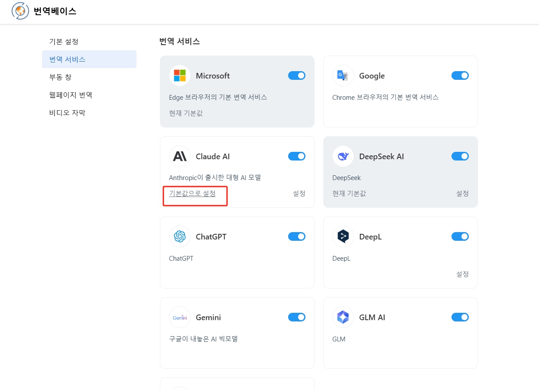Select the GLM AI card title
The width and height of the screenshot is (539, 390).
click(x=372, y=317)
